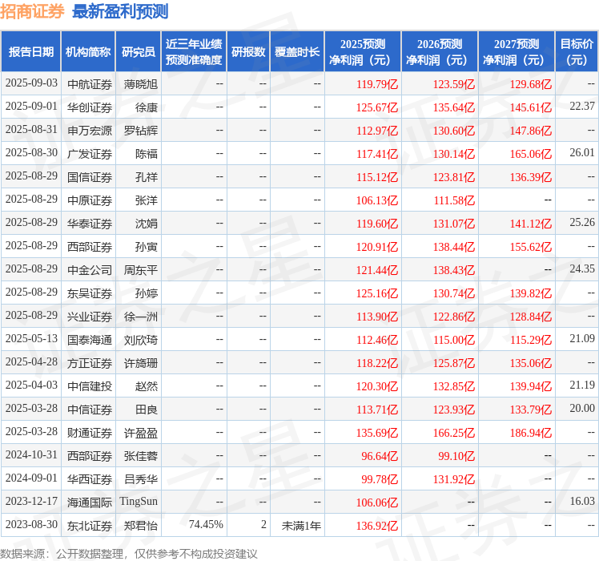Click target price 26.01
Screen dimensions: 599x561
point(582,152)
